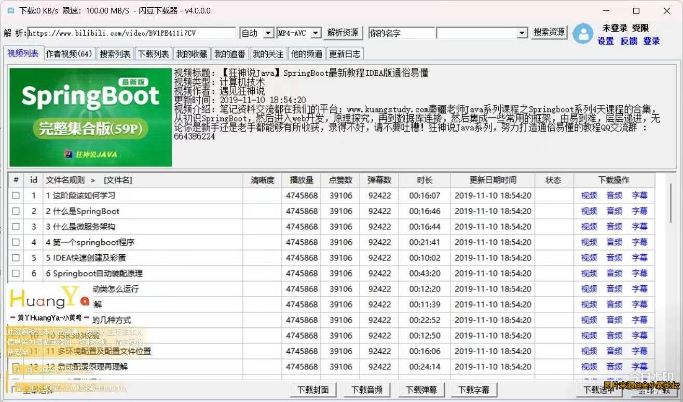Click the 文件名规则 column header
This screenshot has width=683, height=402.
coord(143,180)
